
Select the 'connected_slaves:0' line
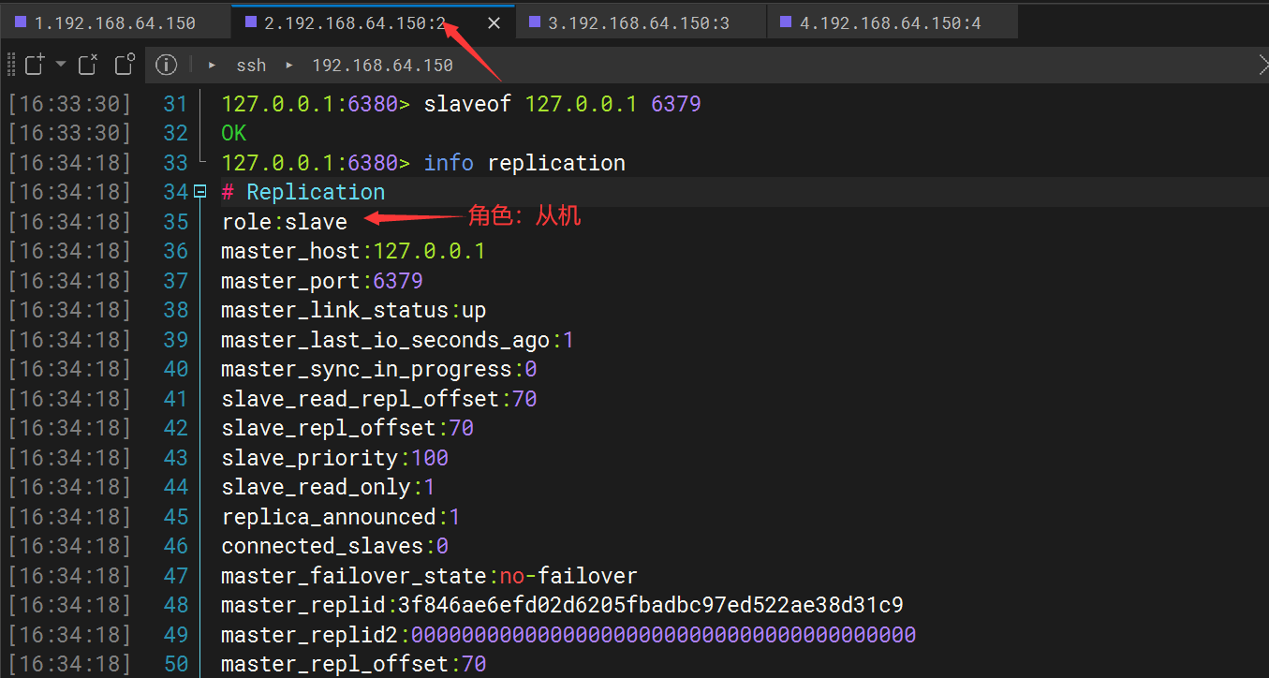pyautogui.click(x=334, y=546)
